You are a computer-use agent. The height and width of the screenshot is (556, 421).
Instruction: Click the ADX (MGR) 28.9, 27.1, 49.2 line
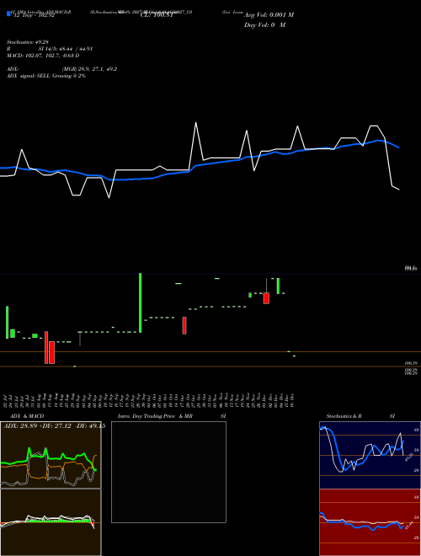pos(62,69)
